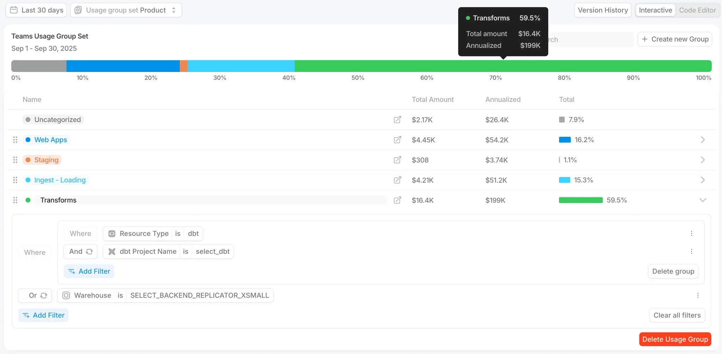Open the Last 30 days date picker

[37, 10]
